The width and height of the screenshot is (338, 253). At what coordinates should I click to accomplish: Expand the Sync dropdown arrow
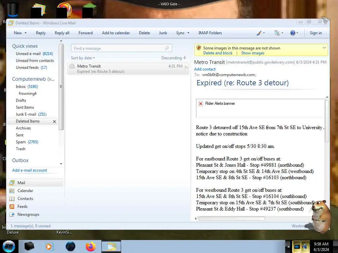188,33
